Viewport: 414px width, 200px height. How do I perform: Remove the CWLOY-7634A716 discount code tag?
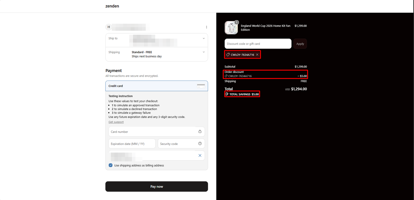257,55
